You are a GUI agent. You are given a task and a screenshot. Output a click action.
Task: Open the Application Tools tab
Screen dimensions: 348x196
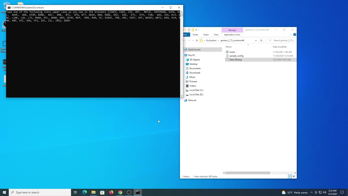pyautogui.click(x=232, y=35)
